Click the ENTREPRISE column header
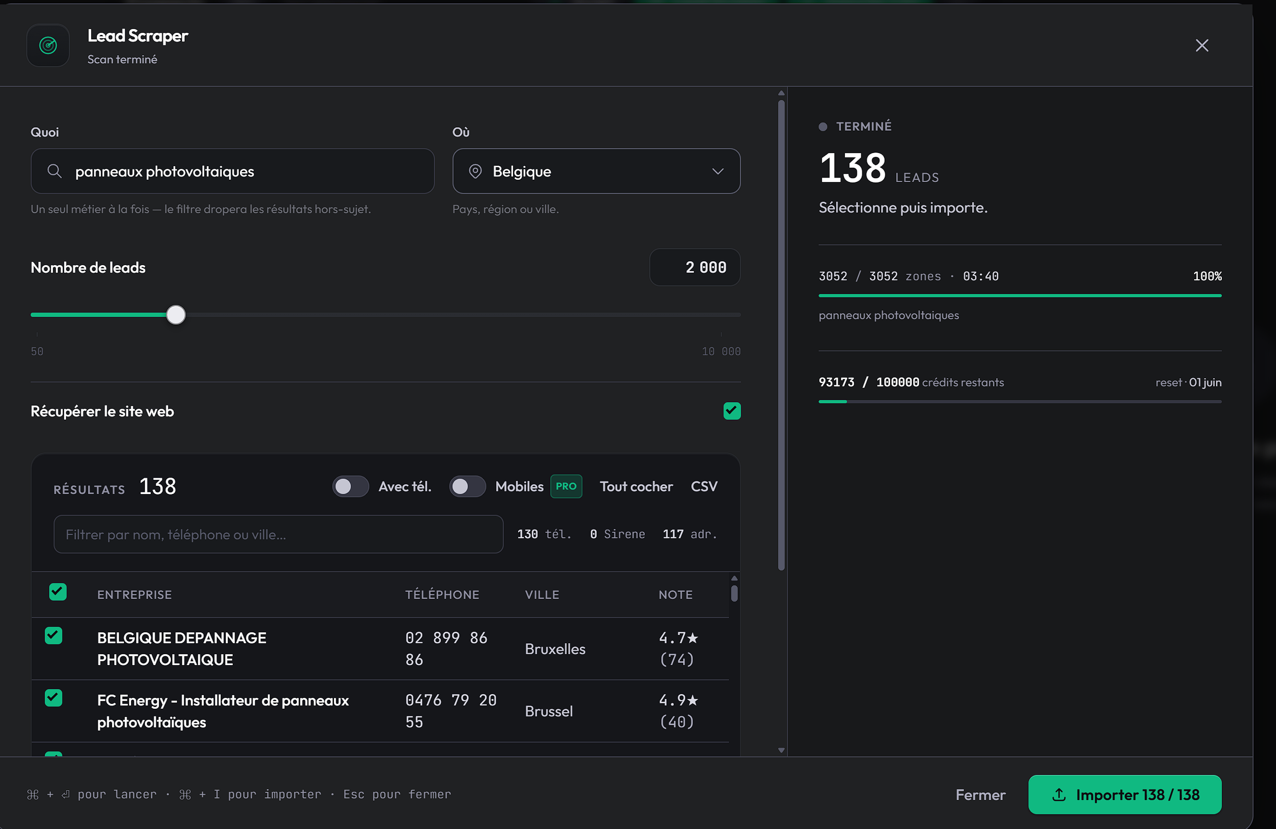1276x829 pixels. (134, 595)
